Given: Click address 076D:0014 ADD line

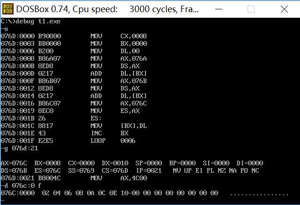Looking at the screenshot, I should pyautogui.click(x=74, y=96).
